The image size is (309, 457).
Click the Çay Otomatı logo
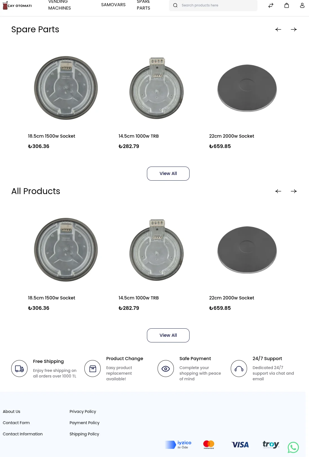click(x=17, y=5)
